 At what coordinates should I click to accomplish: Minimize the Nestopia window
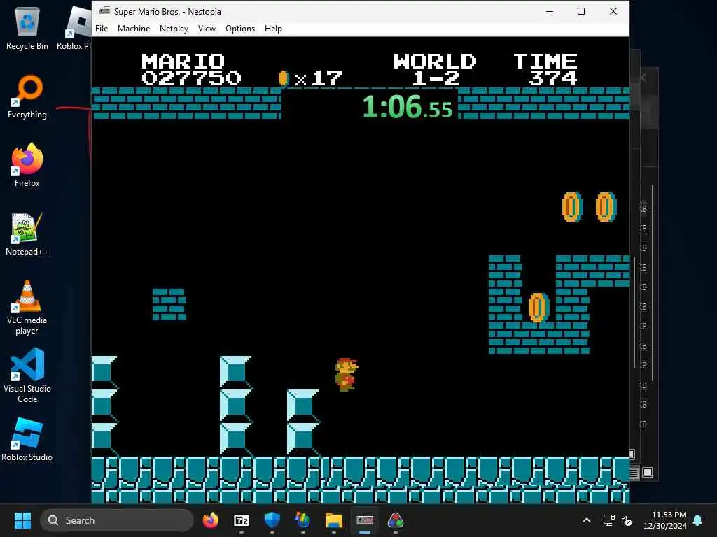[x=550, y=11]
